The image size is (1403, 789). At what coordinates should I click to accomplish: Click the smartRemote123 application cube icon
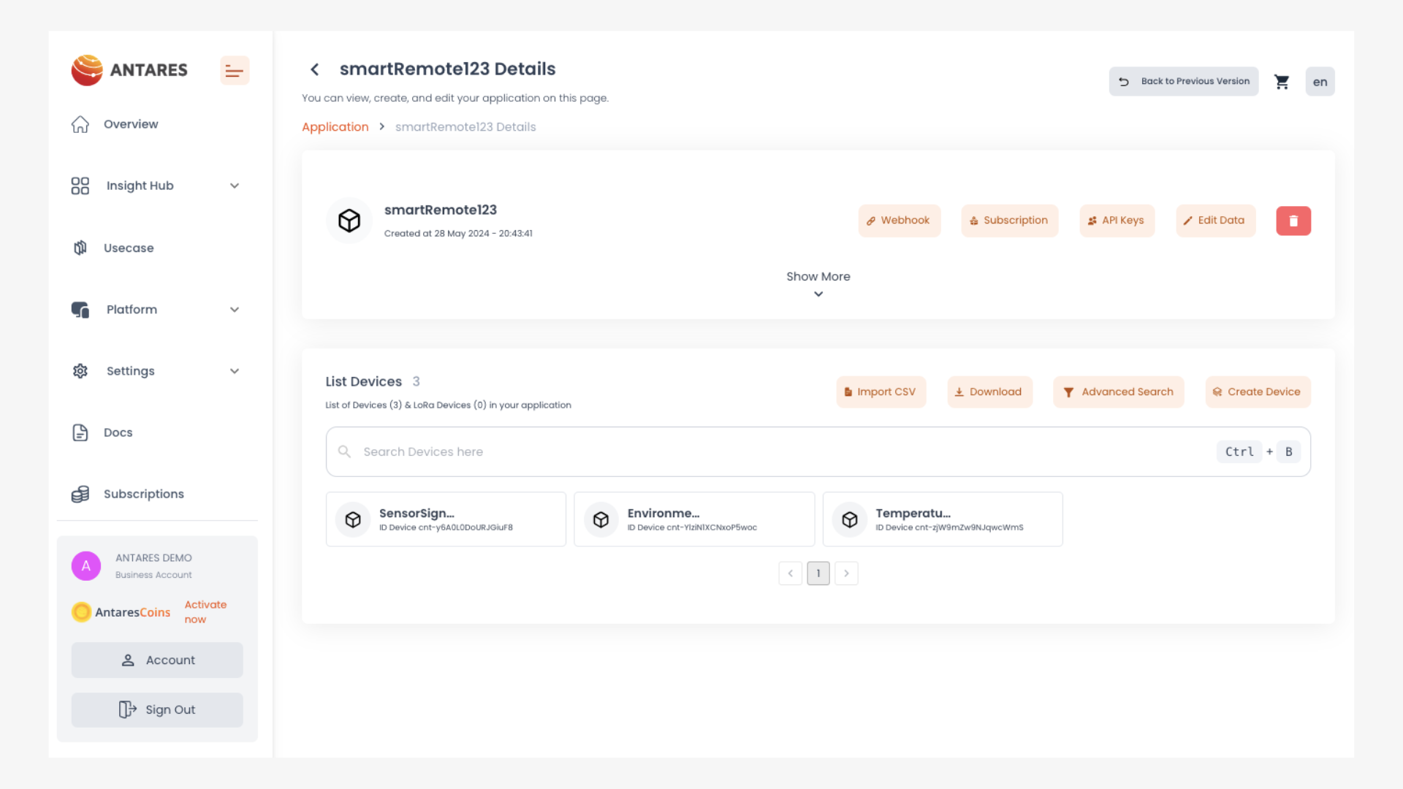click(x=349, y=221)
